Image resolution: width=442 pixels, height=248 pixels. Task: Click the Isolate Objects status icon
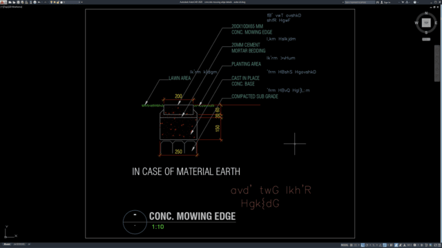pos(426,245)
